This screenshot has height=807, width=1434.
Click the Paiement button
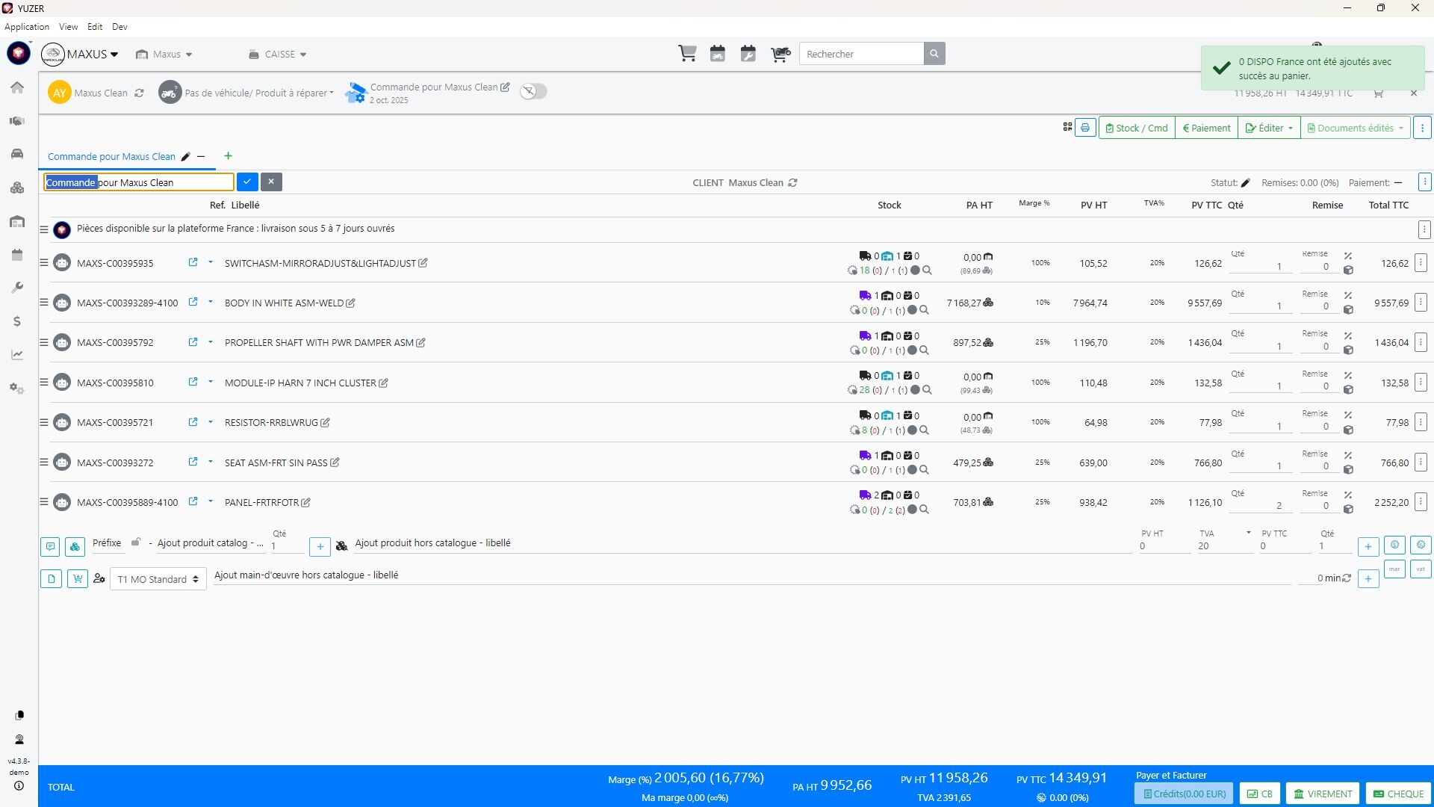pyautogui.click(x=1206, y=128)
